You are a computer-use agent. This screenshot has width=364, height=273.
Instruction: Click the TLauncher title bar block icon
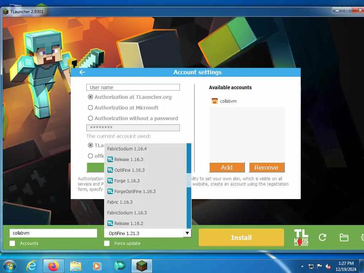pyautogui.click(x=6, y=12)
